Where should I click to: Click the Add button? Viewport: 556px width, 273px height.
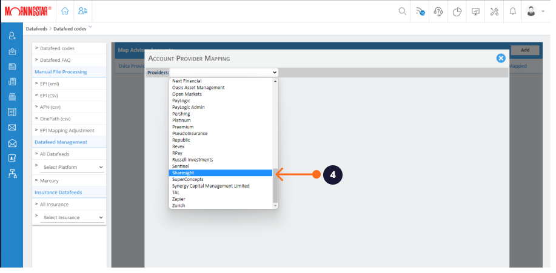[x=525, y=50]
